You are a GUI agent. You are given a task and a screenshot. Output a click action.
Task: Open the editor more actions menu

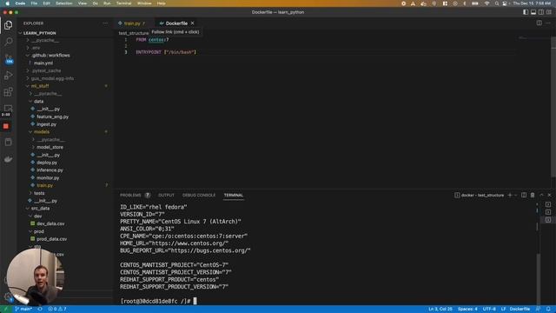(x=548, y=23)
